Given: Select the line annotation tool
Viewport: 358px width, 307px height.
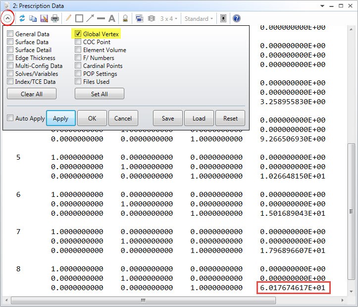Looking at the screenshot, I should coord(101,18).
